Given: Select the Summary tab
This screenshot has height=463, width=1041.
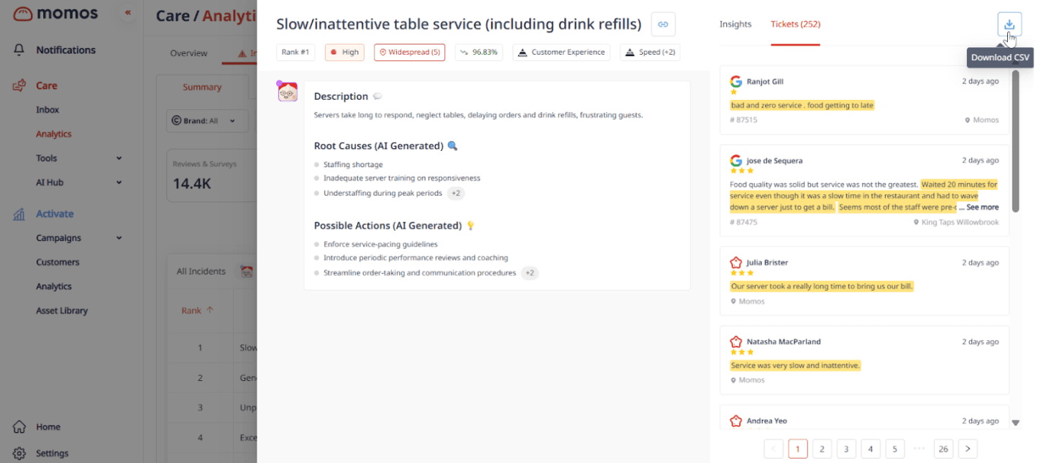Looking at the screenshot, I should click(x=202, y=87).
